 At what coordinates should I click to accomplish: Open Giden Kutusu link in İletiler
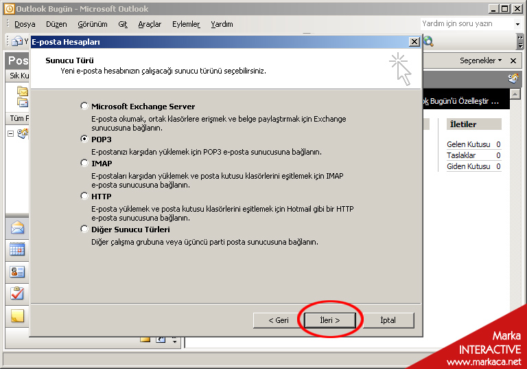click(x=468, y=166)
